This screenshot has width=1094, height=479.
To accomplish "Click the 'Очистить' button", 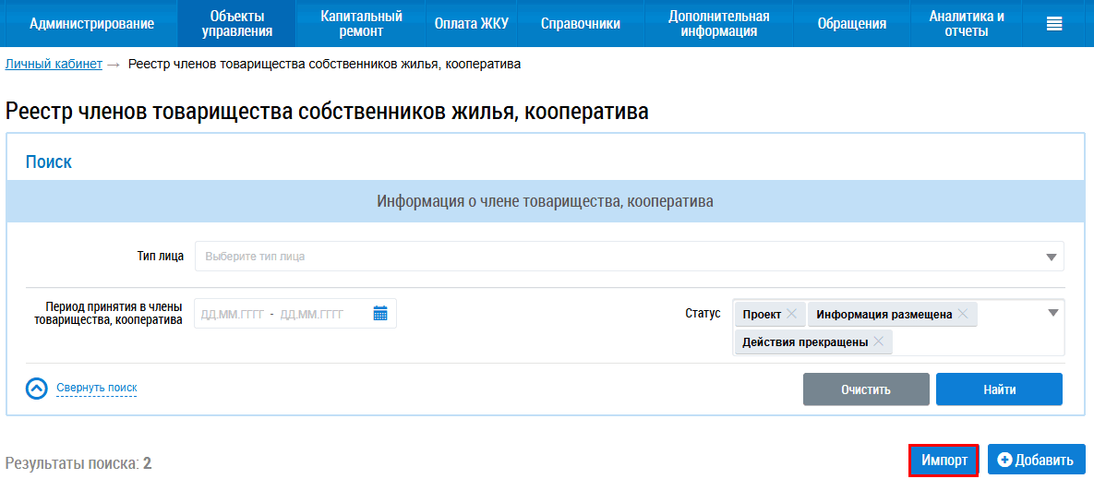I will 865,389.
